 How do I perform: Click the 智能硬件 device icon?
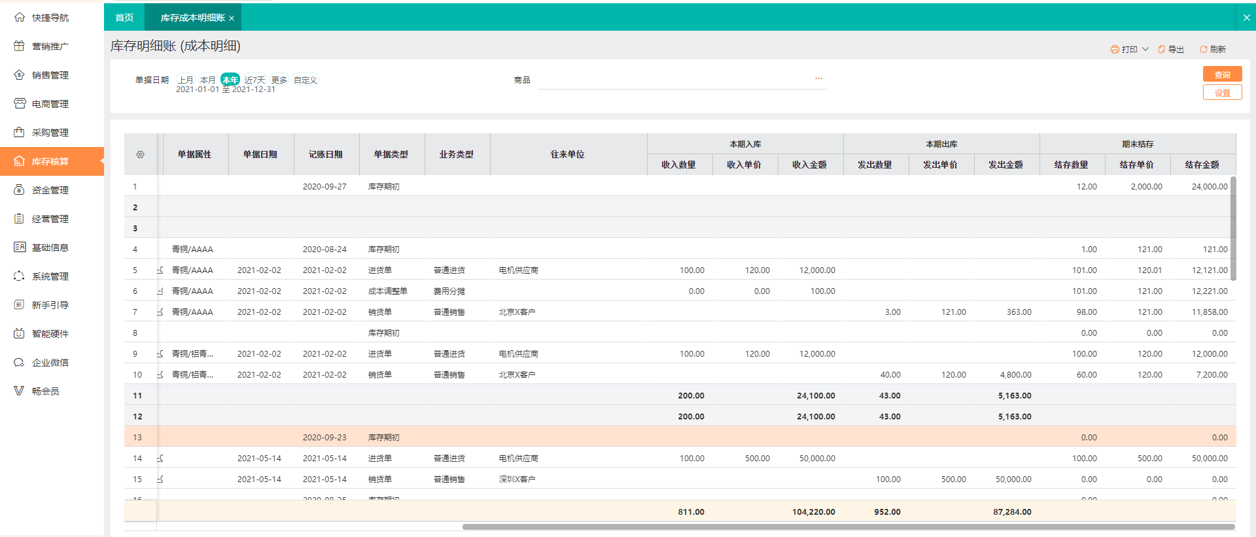coord(19,334)
